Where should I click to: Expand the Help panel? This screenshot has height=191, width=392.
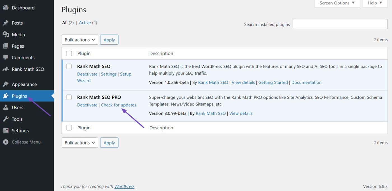point(375,3)
